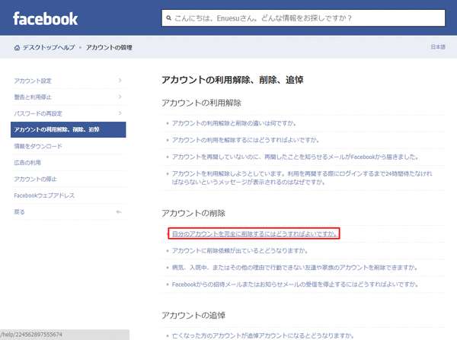Viewport: 457px width, 340px height.
Task: Select パスワードの再設定 in sidebar
Action: click(38, 113)
